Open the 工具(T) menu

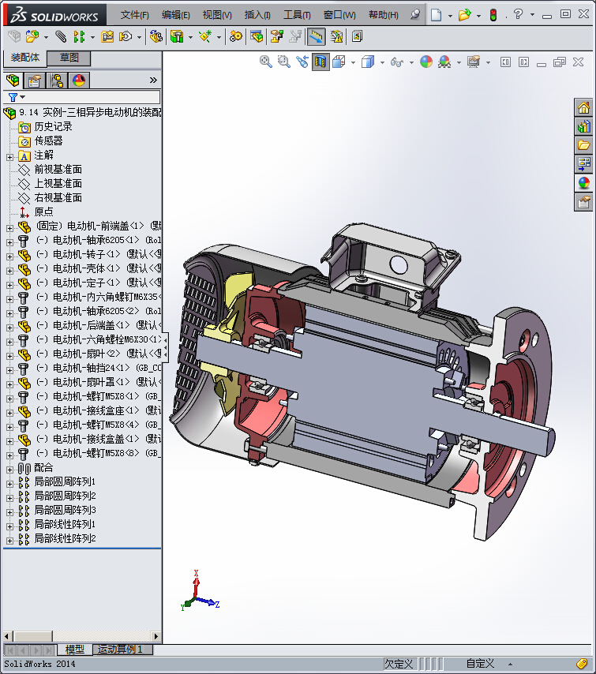click(x=297, y=15)
